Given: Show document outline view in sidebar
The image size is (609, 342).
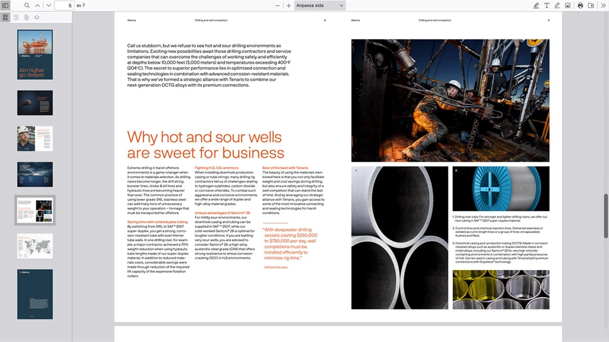Looking at the screenshot, I should point(16,17).
